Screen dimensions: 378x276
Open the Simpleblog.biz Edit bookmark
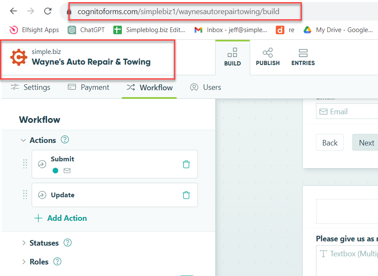149,30
